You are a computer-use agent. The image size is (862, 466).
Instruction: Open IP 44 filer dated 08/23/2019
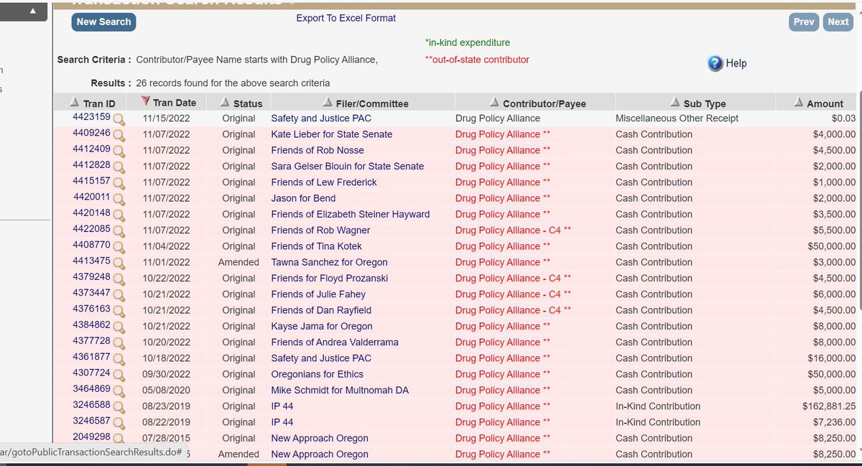click(x=282, y=406)
